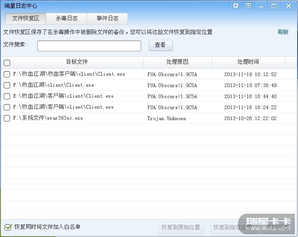Sort by the 处理原因 column header
298x237 pixels.
click(177, 62)
